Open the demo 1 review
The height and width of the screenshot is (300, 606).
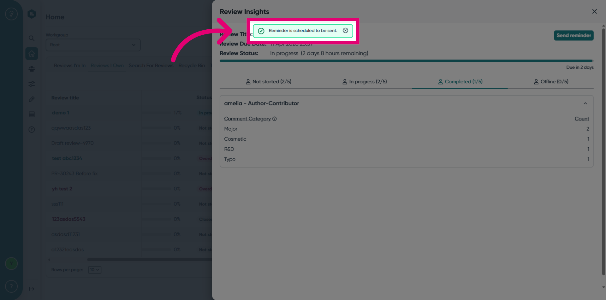[x=60, y=113]
